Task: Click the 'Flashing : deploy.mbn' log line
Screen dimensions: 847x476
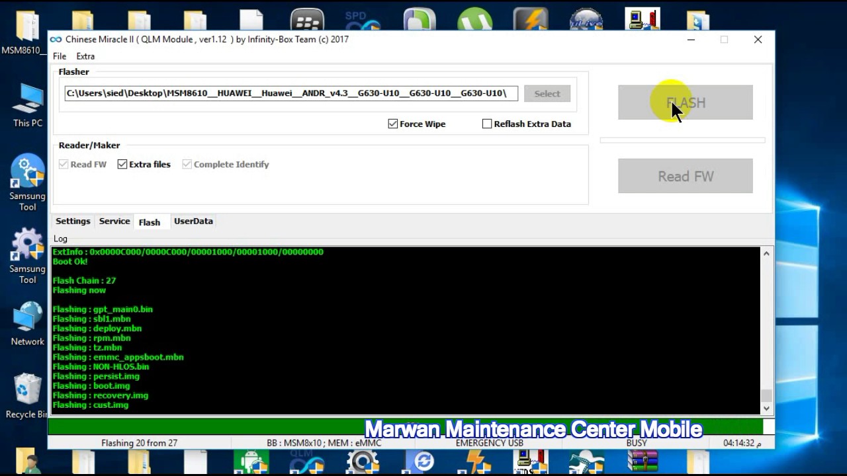Action: pyautogui.click(x=97, y=329)
